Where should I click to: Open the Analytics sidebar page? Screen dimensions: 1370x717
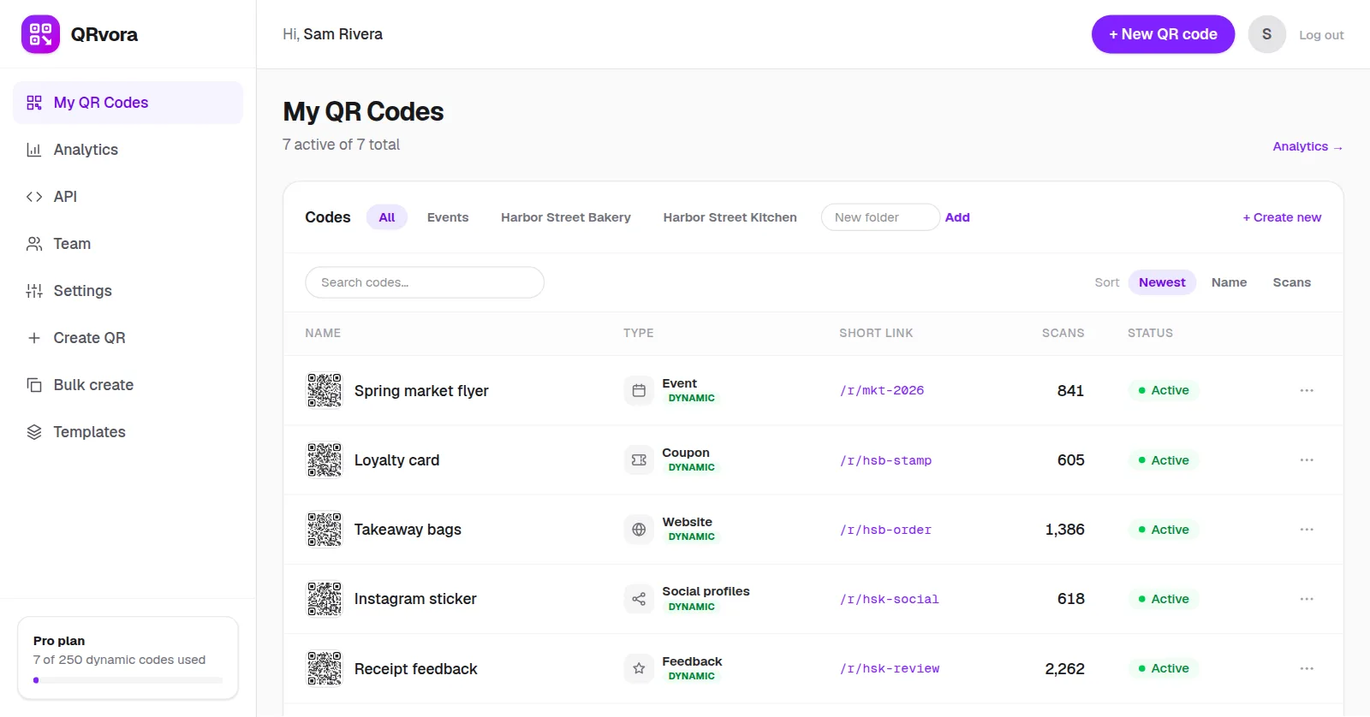click(128, 150)
